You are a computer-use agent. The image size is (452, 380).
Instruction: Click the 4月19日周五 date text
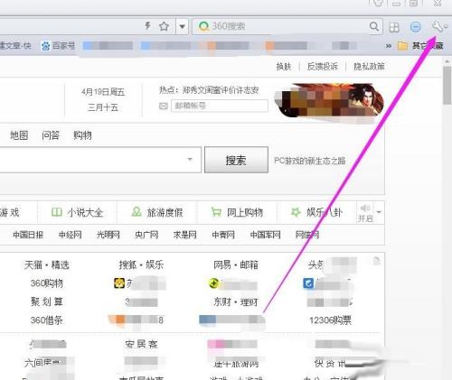[x=103, y=92]
